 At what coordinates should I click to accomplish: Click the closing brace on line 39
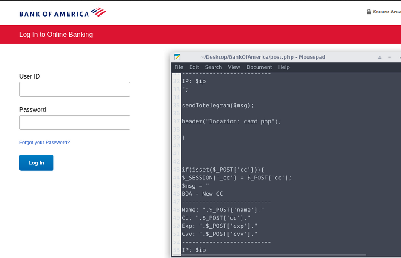(183, 138)
